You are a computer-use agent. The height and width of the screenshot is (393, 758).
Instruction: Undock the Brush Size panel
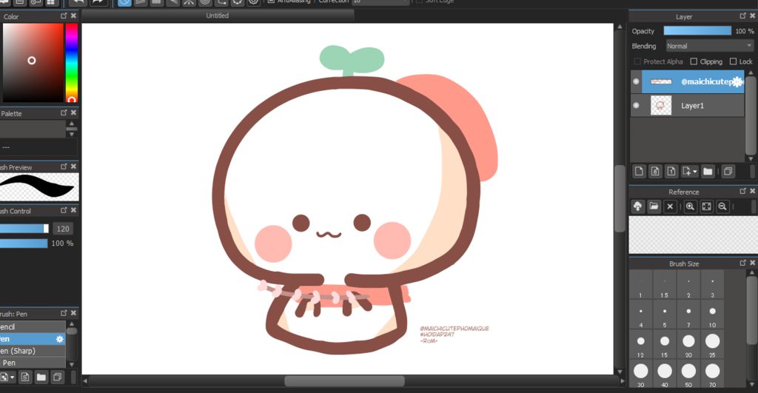tap(743, 263)
